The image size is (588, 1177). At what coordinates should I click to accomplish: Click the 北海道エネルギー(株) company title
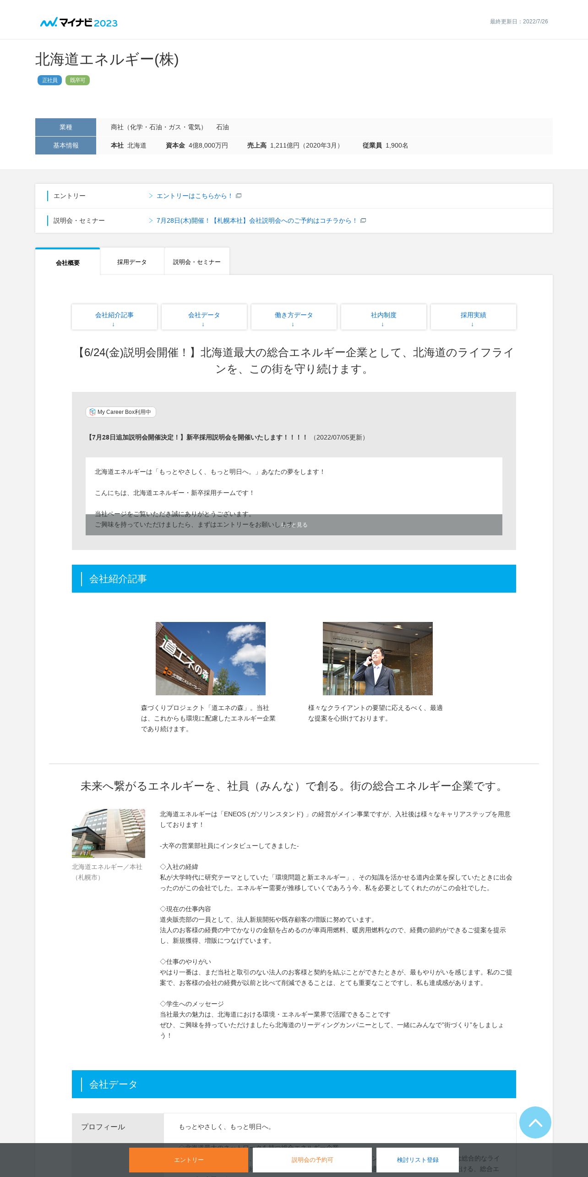107,60
